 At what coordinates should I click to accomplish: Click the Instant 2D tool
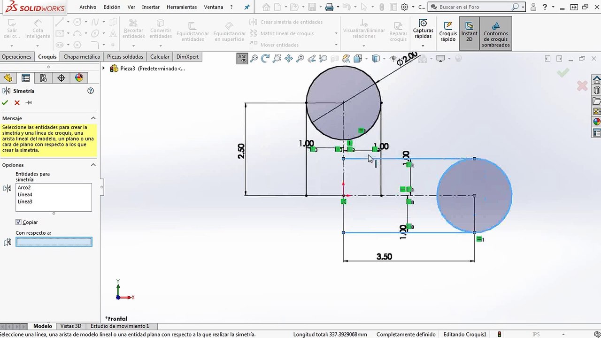(x=469, y=33)
